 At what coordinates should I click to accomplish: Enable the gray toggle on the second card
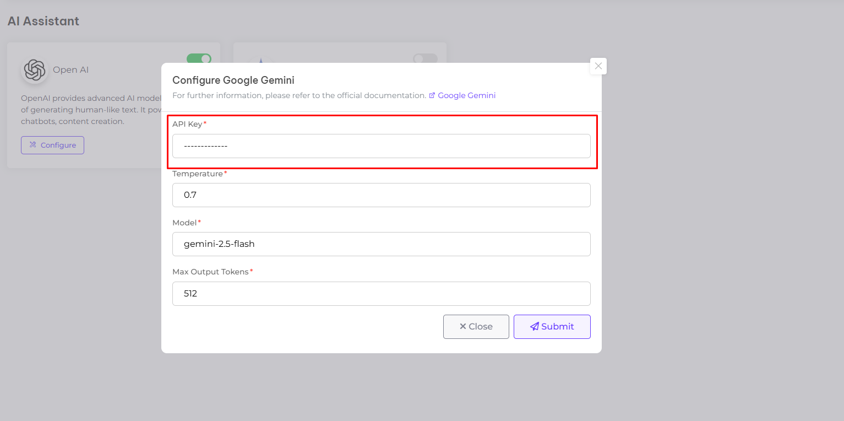(425, 59)
